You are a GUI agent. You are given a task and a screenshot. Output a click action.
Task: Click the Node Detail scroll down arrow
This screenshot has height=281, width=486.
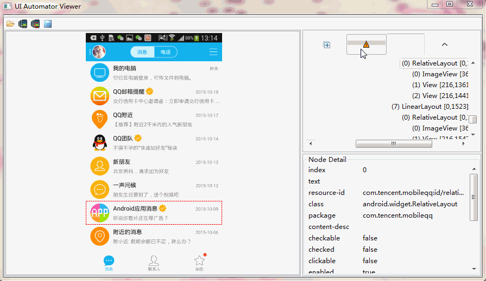coord(474,269)
